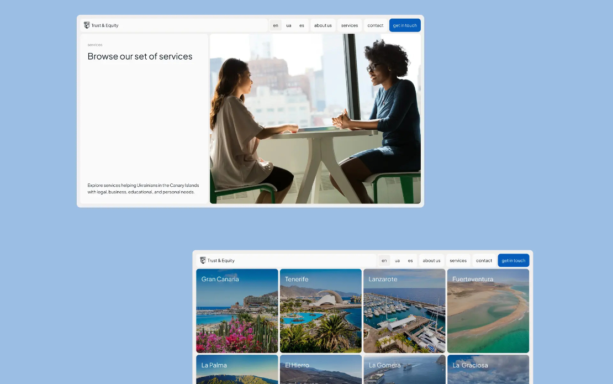Click the 'Browse our set of services' heading

[x=140, y=56]
